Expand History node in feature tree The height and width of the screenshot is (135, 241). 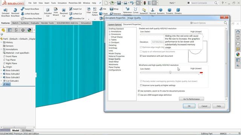point(2,42)
